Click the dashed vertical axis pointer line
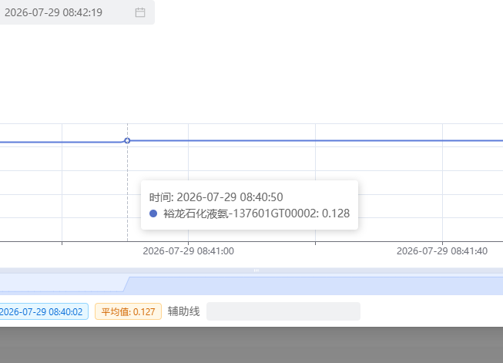This screenshot has height=363, width=503. 127,193
